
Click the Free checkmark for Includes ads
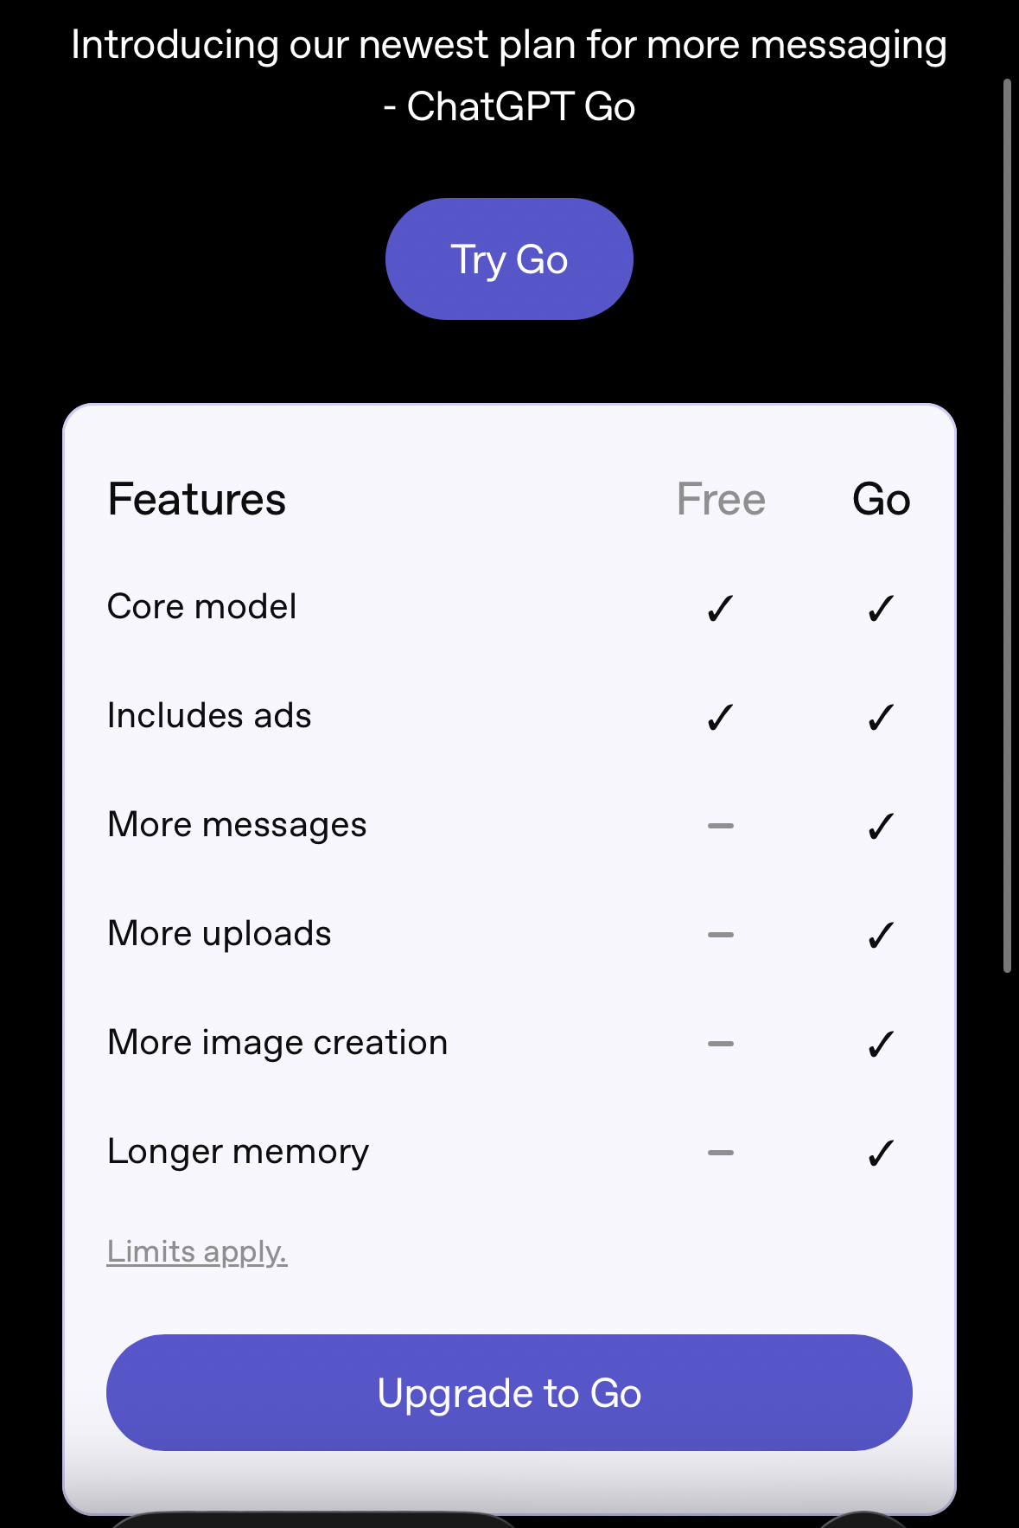click(x=720, y=718)
